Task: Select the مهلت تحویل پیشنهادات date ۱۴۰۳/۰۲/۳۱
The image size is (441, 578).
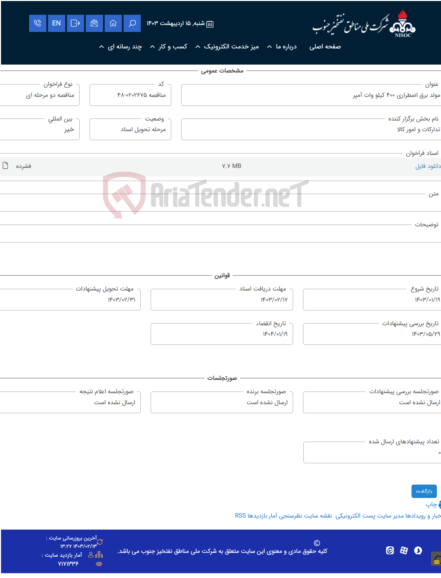Action: pos(122,300)
